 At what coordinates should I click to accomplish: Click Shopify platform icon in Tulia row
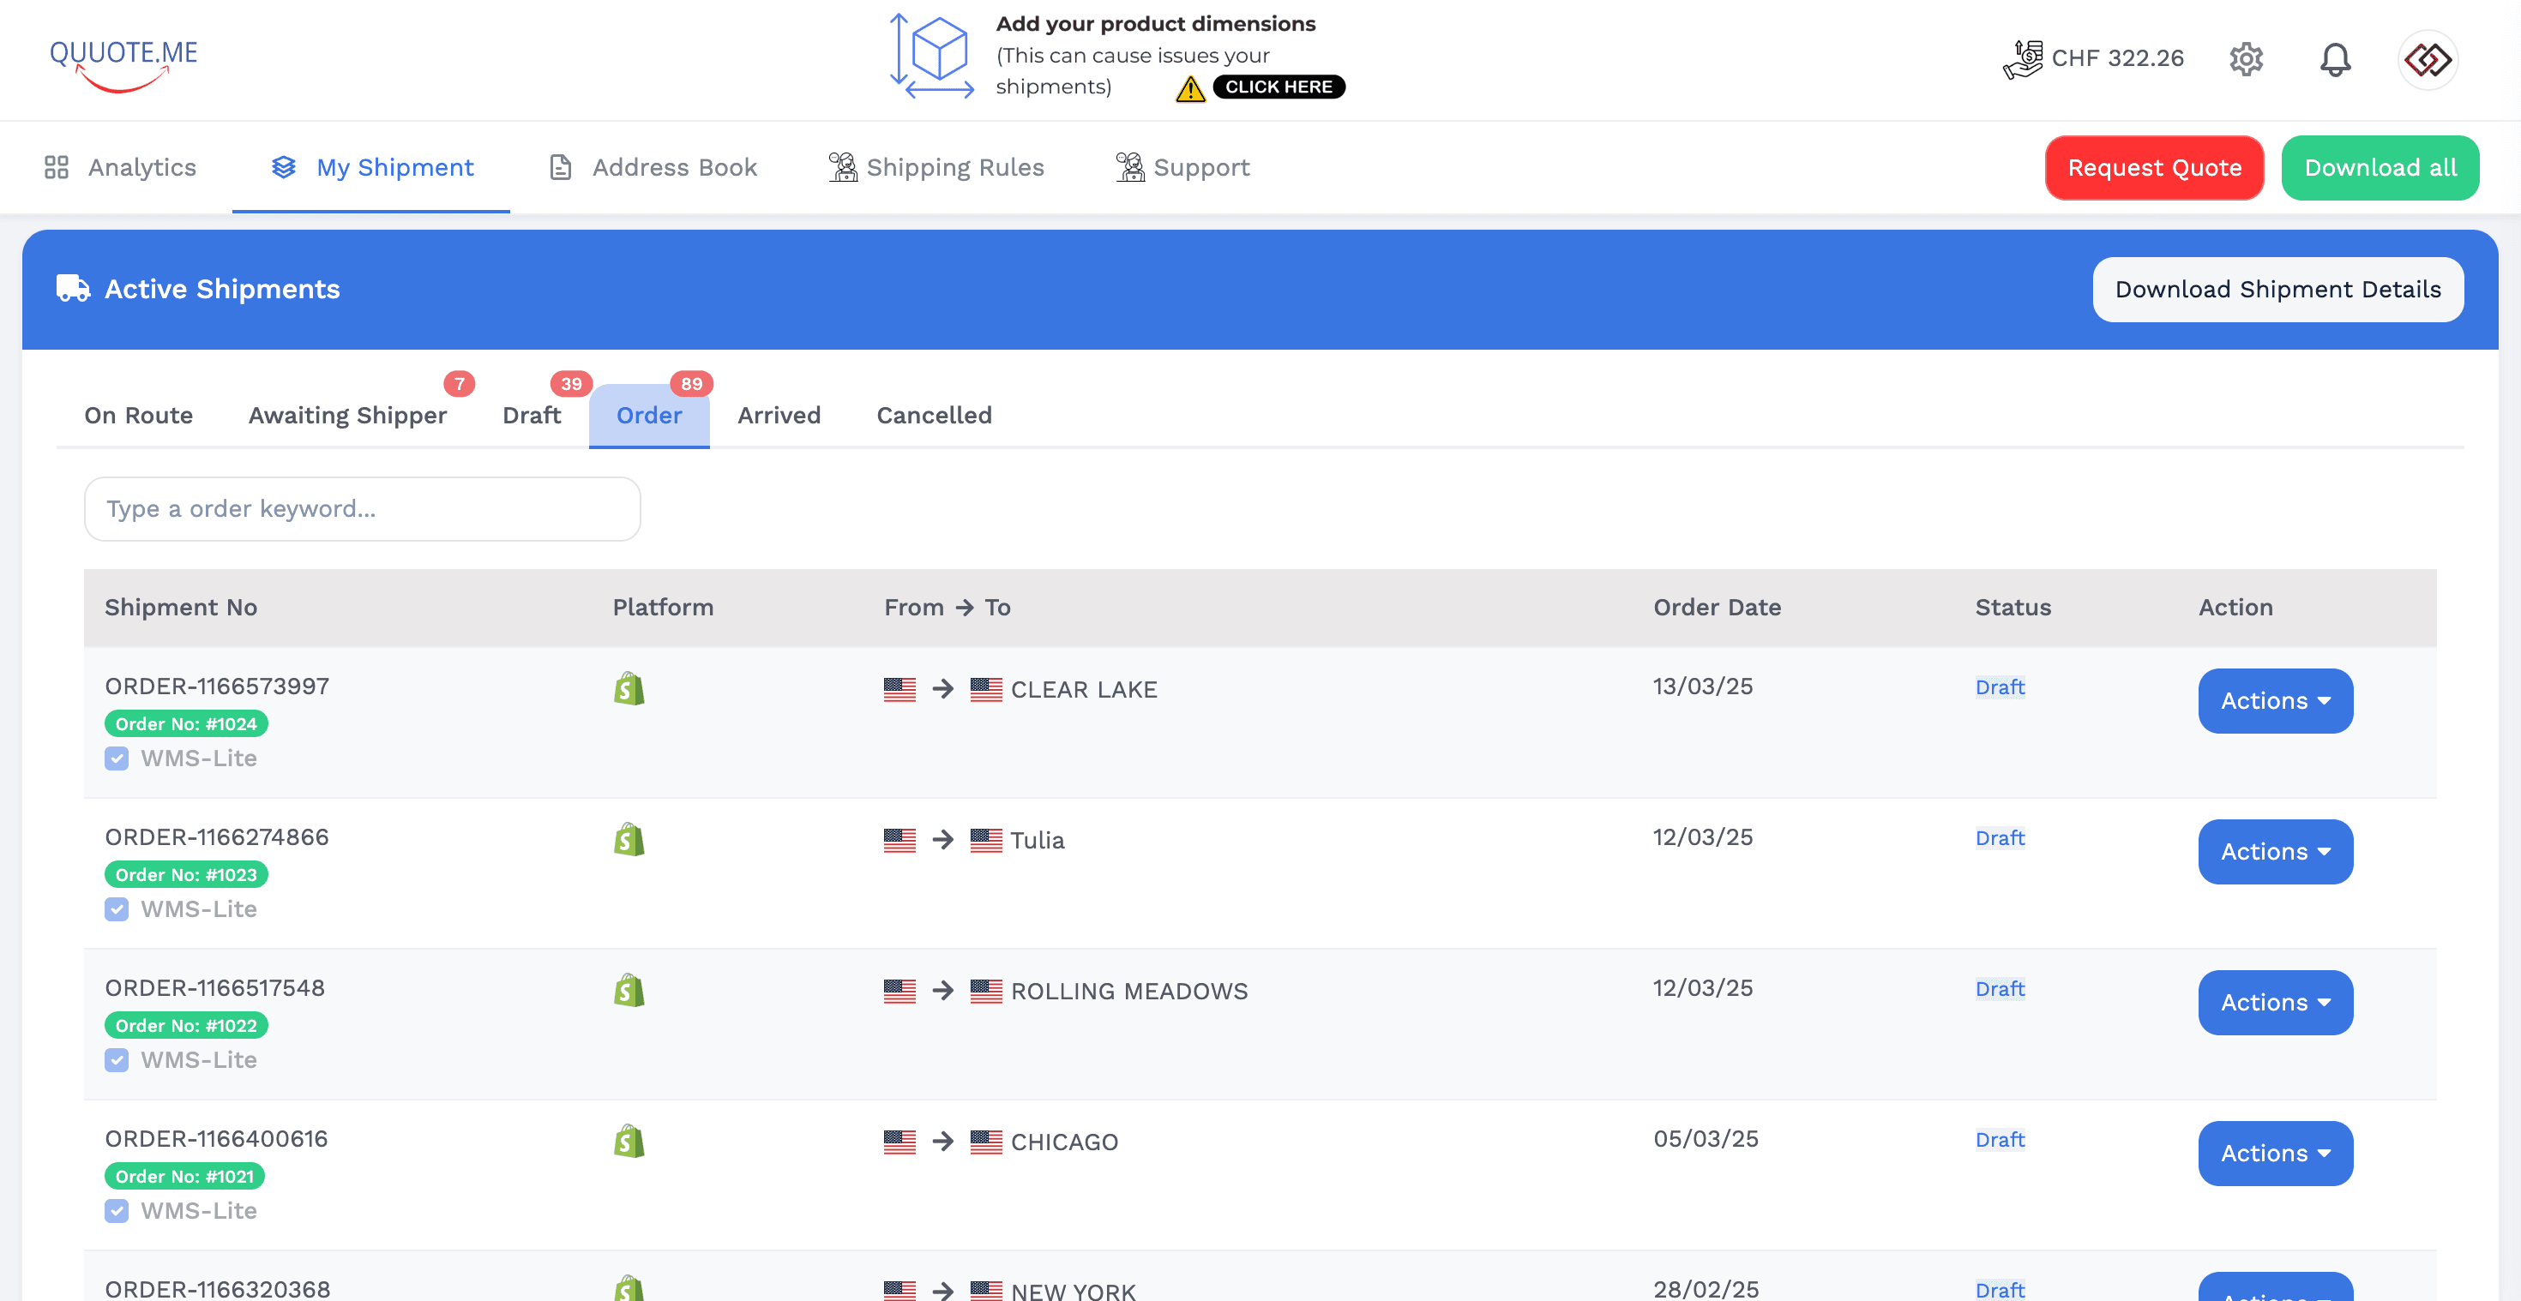pos(629,839)
